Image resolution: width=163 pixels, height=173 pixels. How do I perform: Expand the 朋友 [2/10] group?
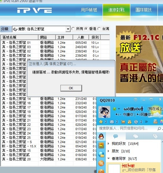(x=108, y=151)
